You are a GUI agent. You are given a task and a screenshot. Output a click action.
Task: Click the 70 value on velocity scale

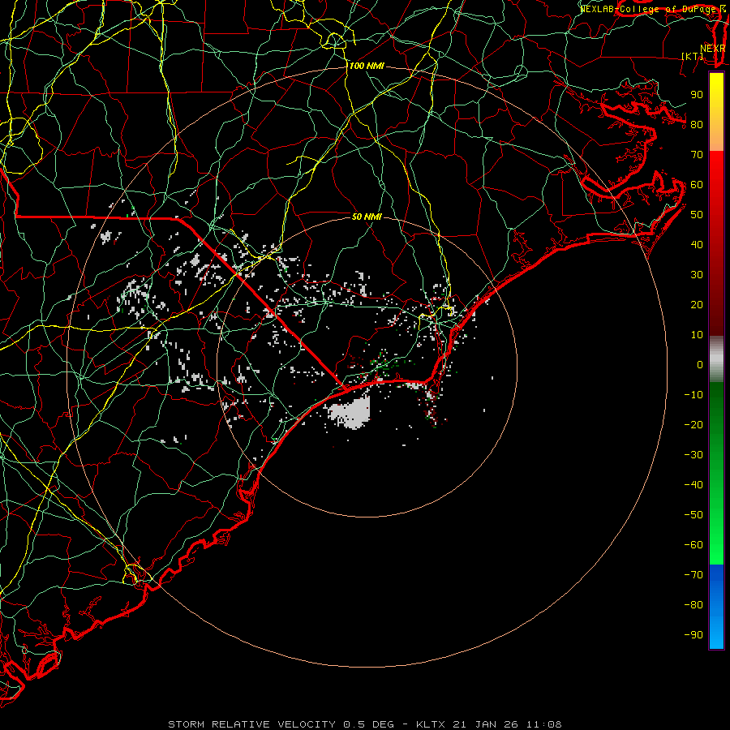pyautogui.click(x=697, y=155)
